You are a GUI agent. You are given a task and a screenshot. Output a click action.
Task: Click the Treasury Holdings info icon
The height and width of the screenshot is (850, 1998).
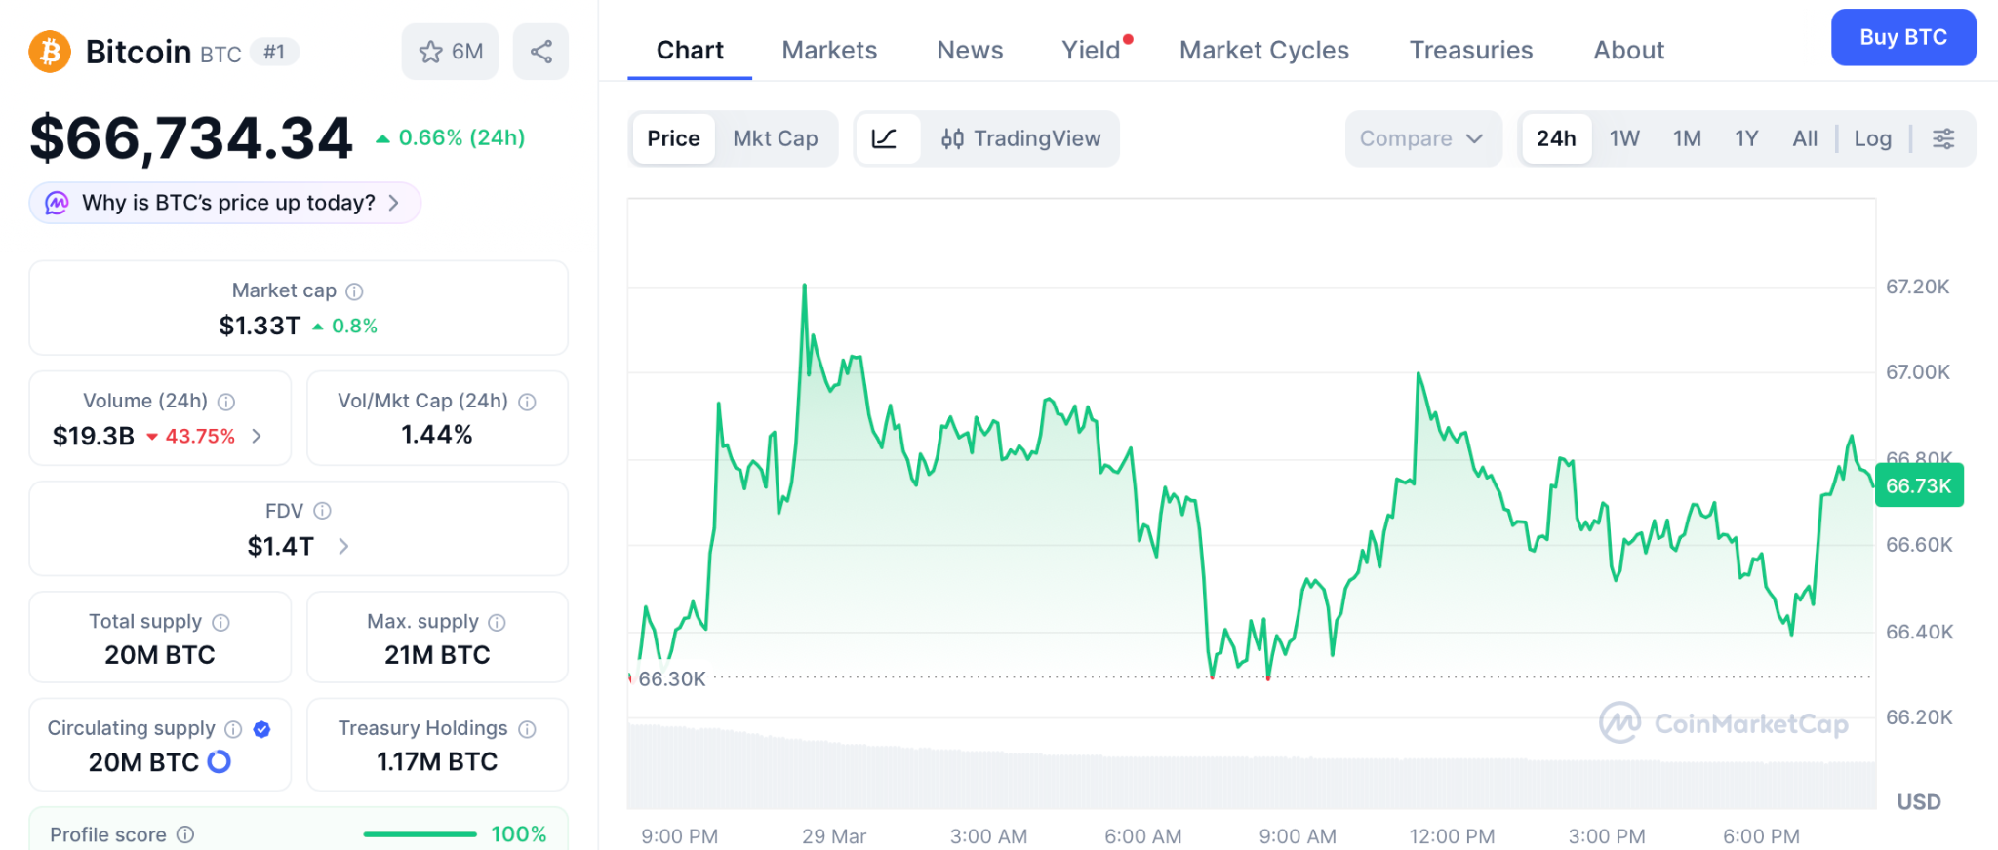pos(527,729)
